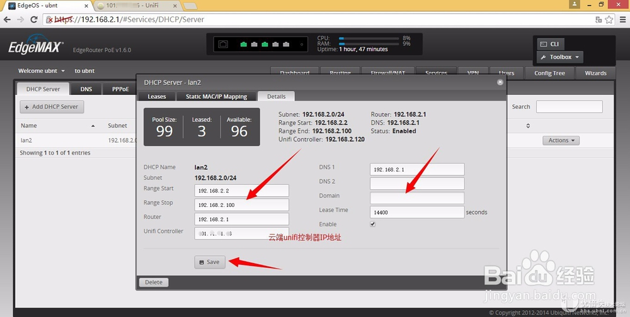
Task: Select the DHCP Server tab
Action: point(43,89)
